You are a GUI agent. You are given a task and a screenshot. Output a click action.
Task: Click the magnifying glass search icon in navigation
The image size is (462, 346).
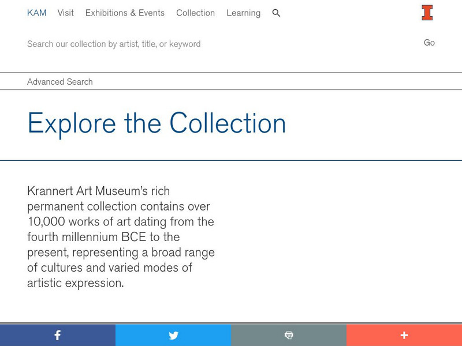[276, 13]
